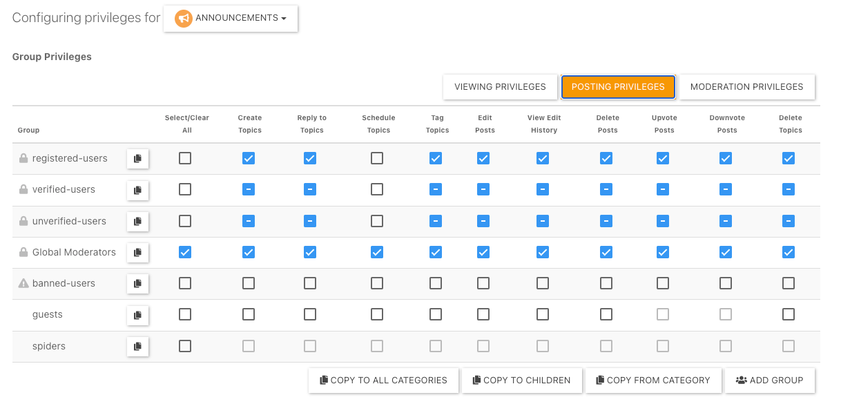Click Copy to Children button

point(521,381)
